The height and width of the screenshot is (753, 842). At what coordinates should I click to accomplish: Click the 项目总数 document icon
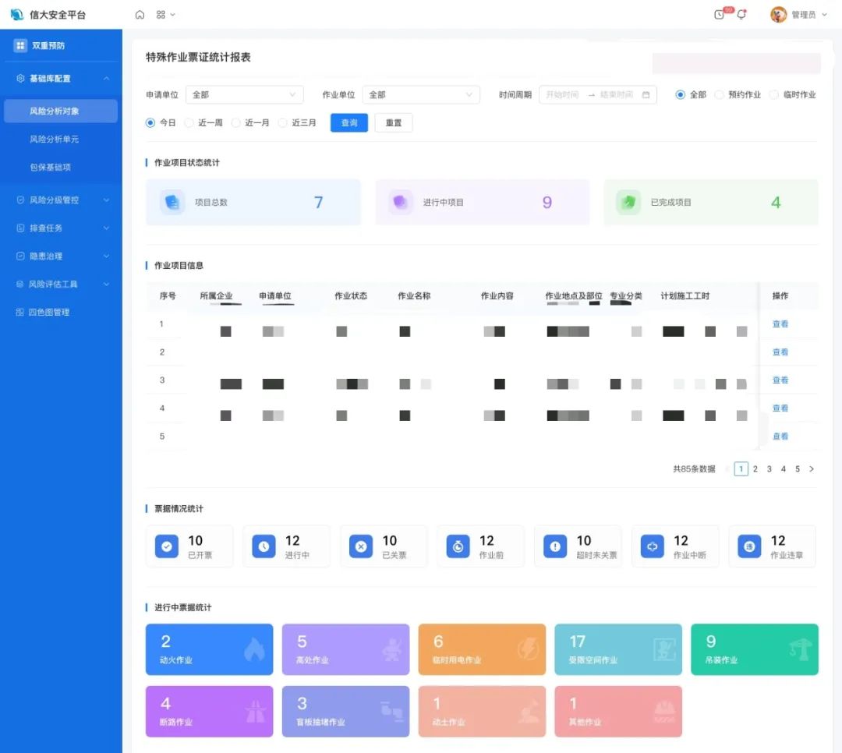(x=172, y=203)
